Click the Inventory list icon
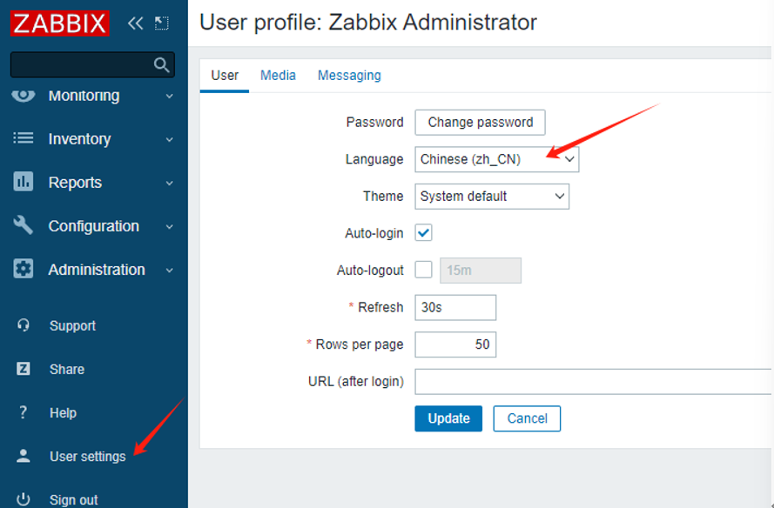This screenshot has width=774, height=508. tap(24, 138)
